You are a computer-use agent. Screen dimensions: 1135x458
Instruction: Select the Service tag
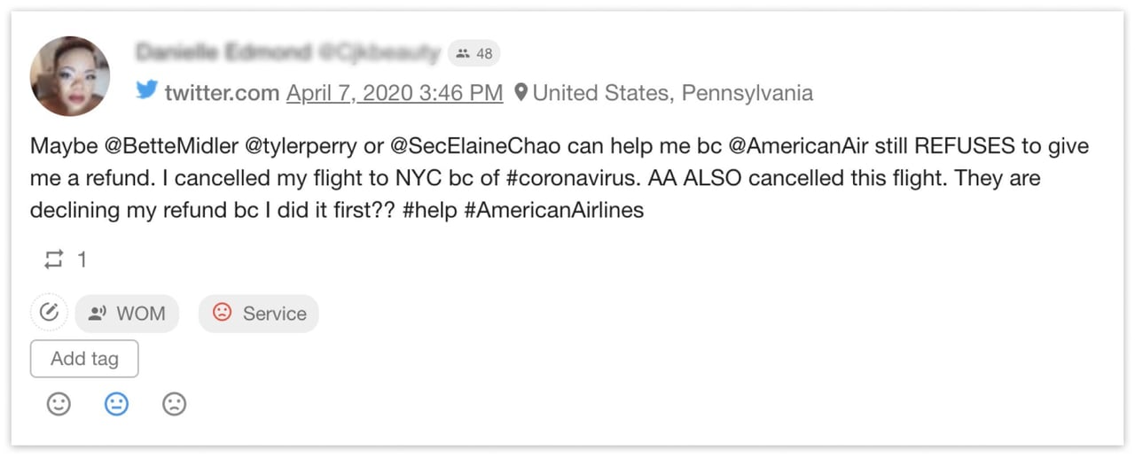coord(258,314)
